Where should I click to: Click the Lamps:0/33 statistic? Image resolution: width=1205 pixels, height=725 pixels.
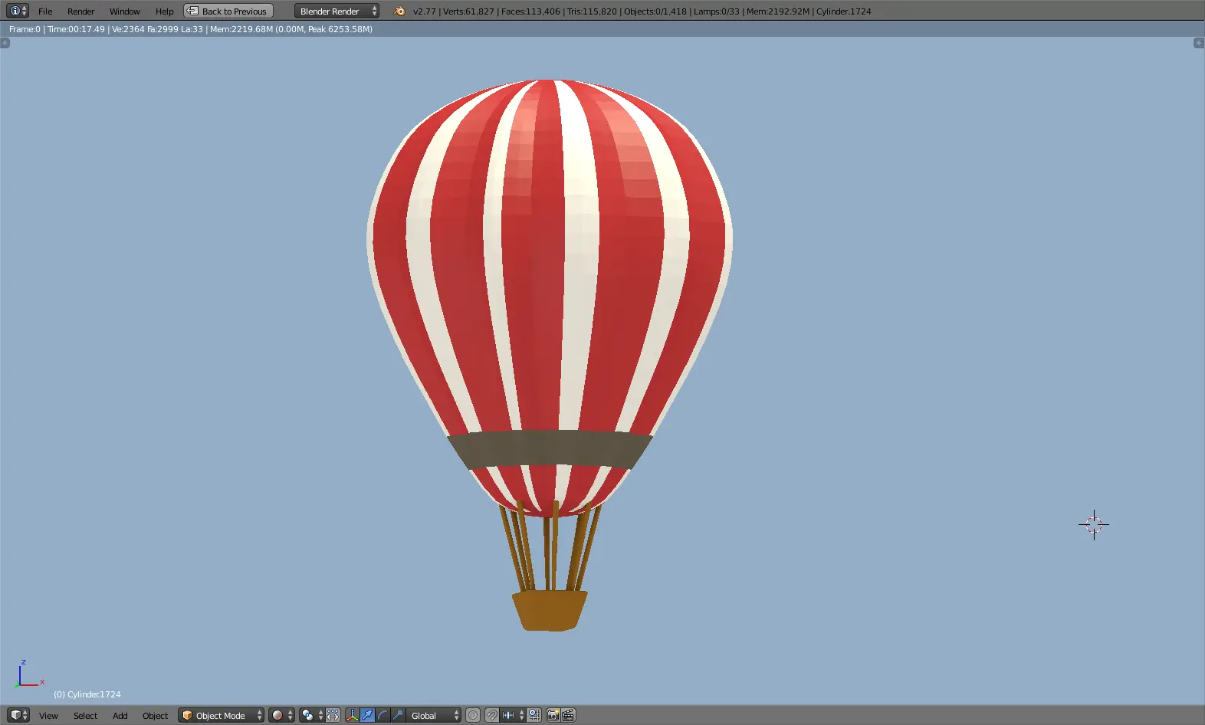coord(717,11)
